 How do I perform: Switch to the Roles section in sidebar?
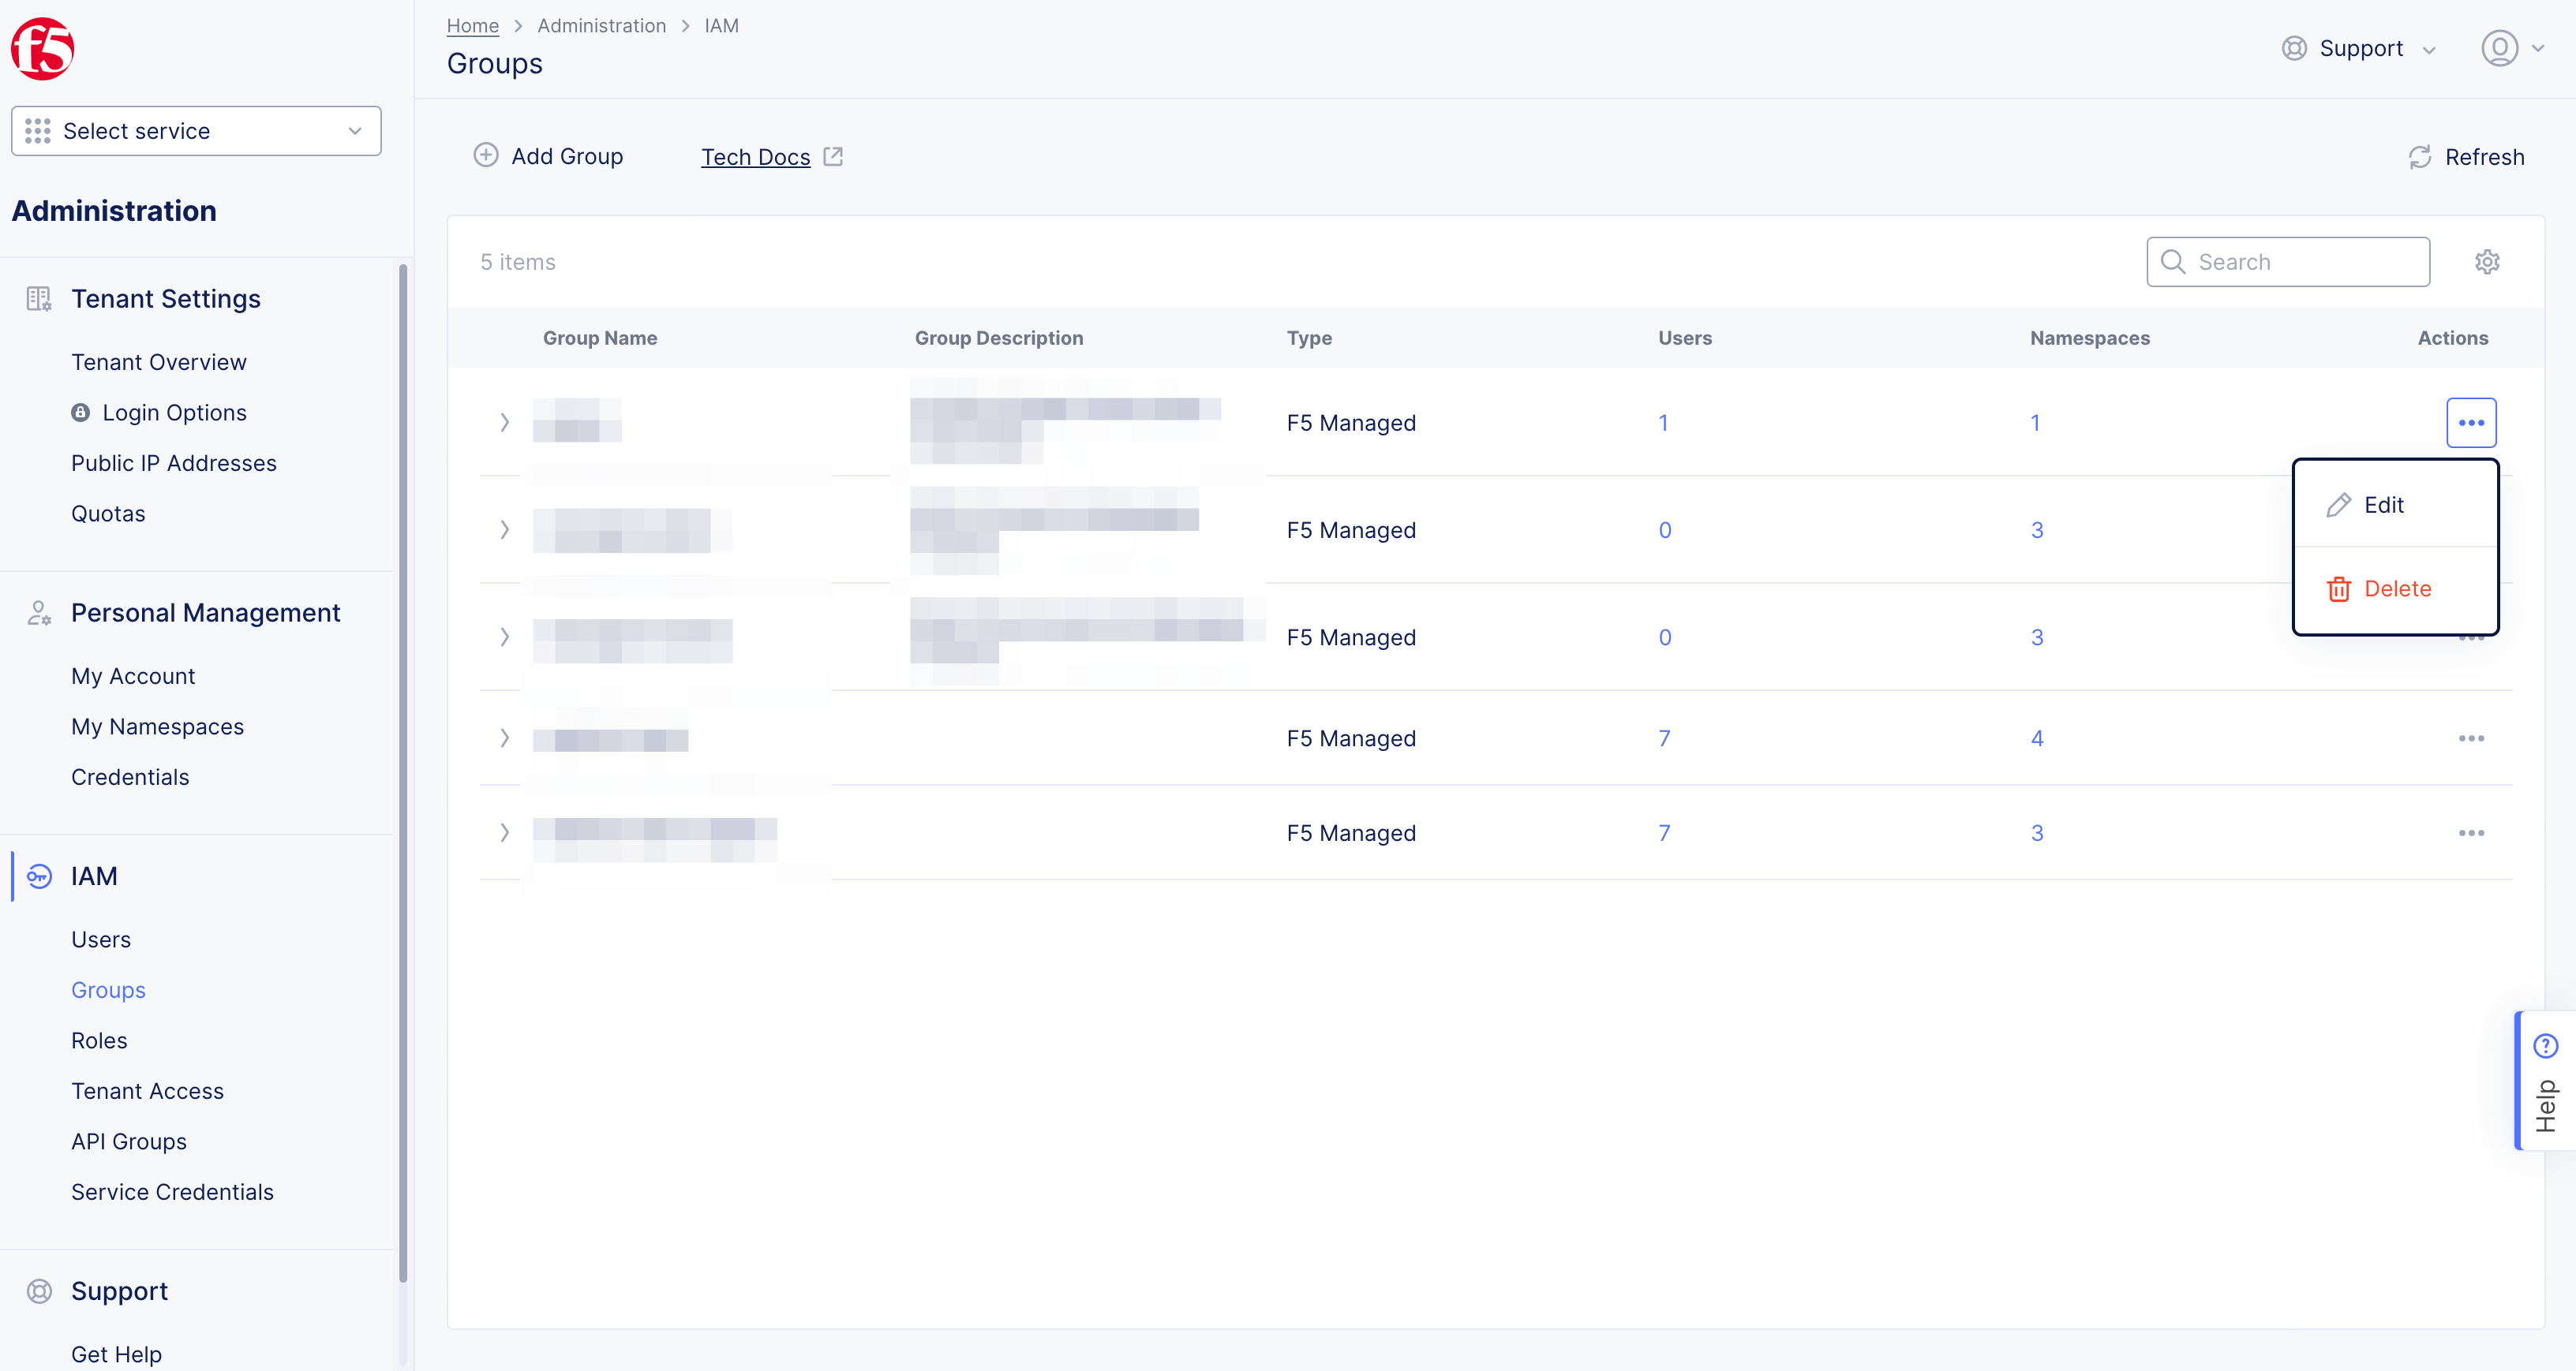(99, 1039)
